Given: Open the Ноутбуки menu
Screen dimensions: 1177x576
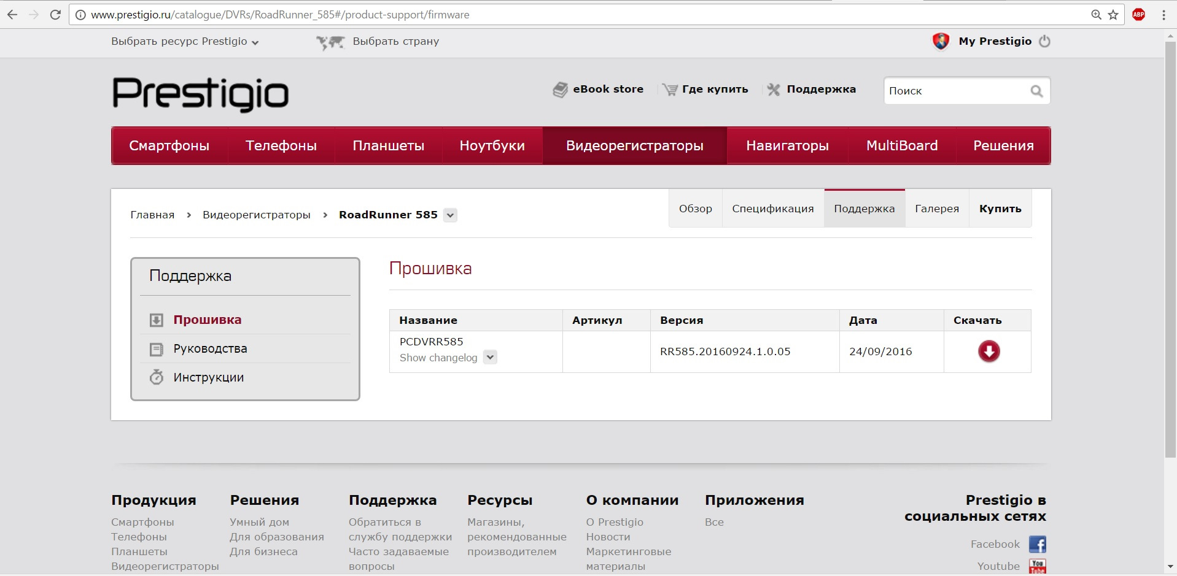Looking at the screenshot, I should tap(492, 146).
